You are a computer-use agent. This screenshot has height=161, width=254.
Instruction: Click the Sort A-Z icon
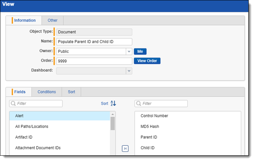(113, 103)
